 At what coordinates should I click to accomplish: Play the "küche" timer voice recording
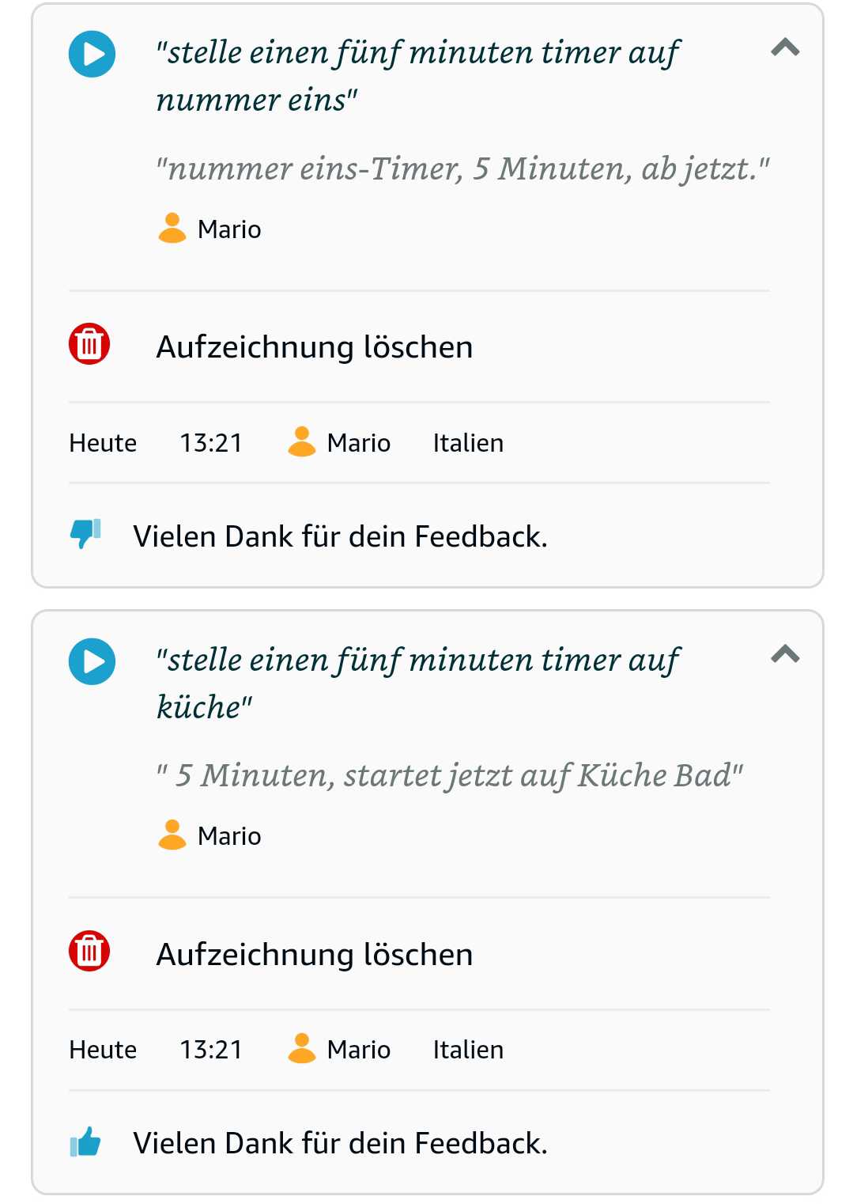tap(92, 661)
